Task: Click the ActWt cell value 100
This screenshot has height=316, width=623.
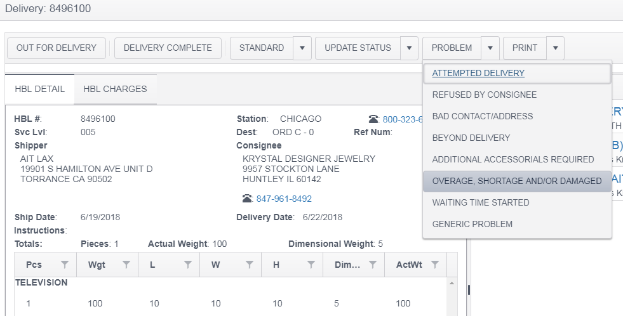Action: click(403, 303)
